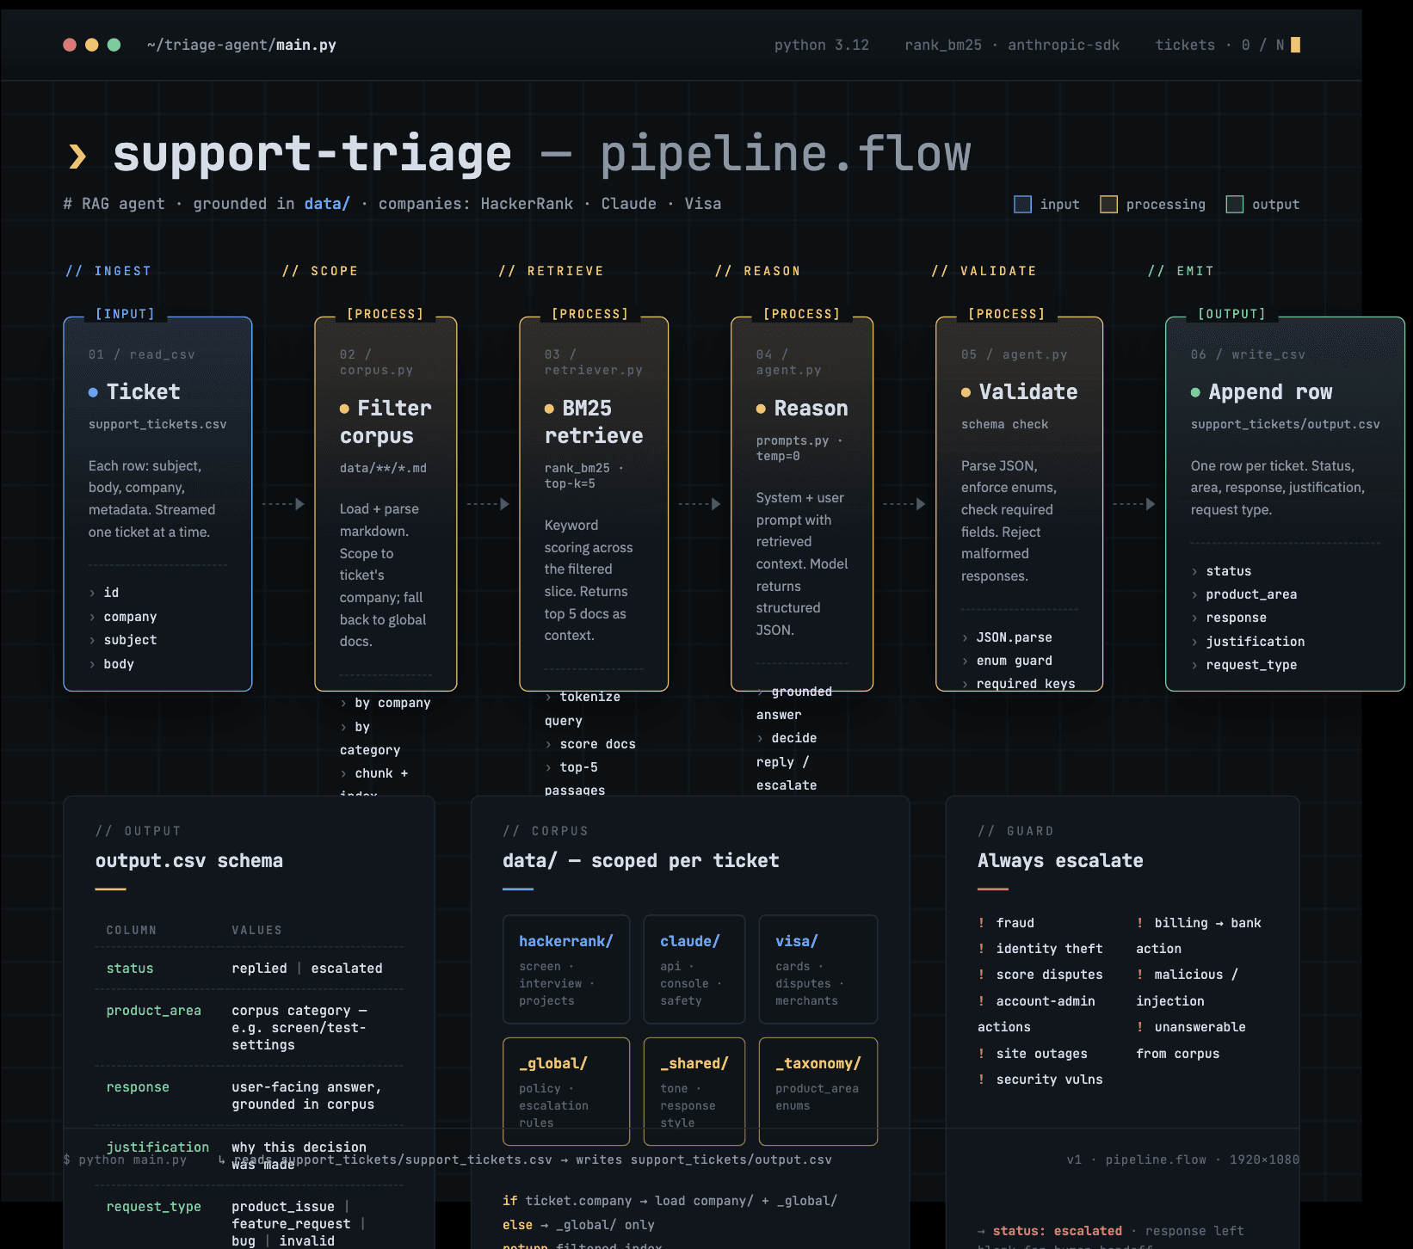Click the blue bullet dot beside Ticket
1413x1249 pixels.
[93, 392]
